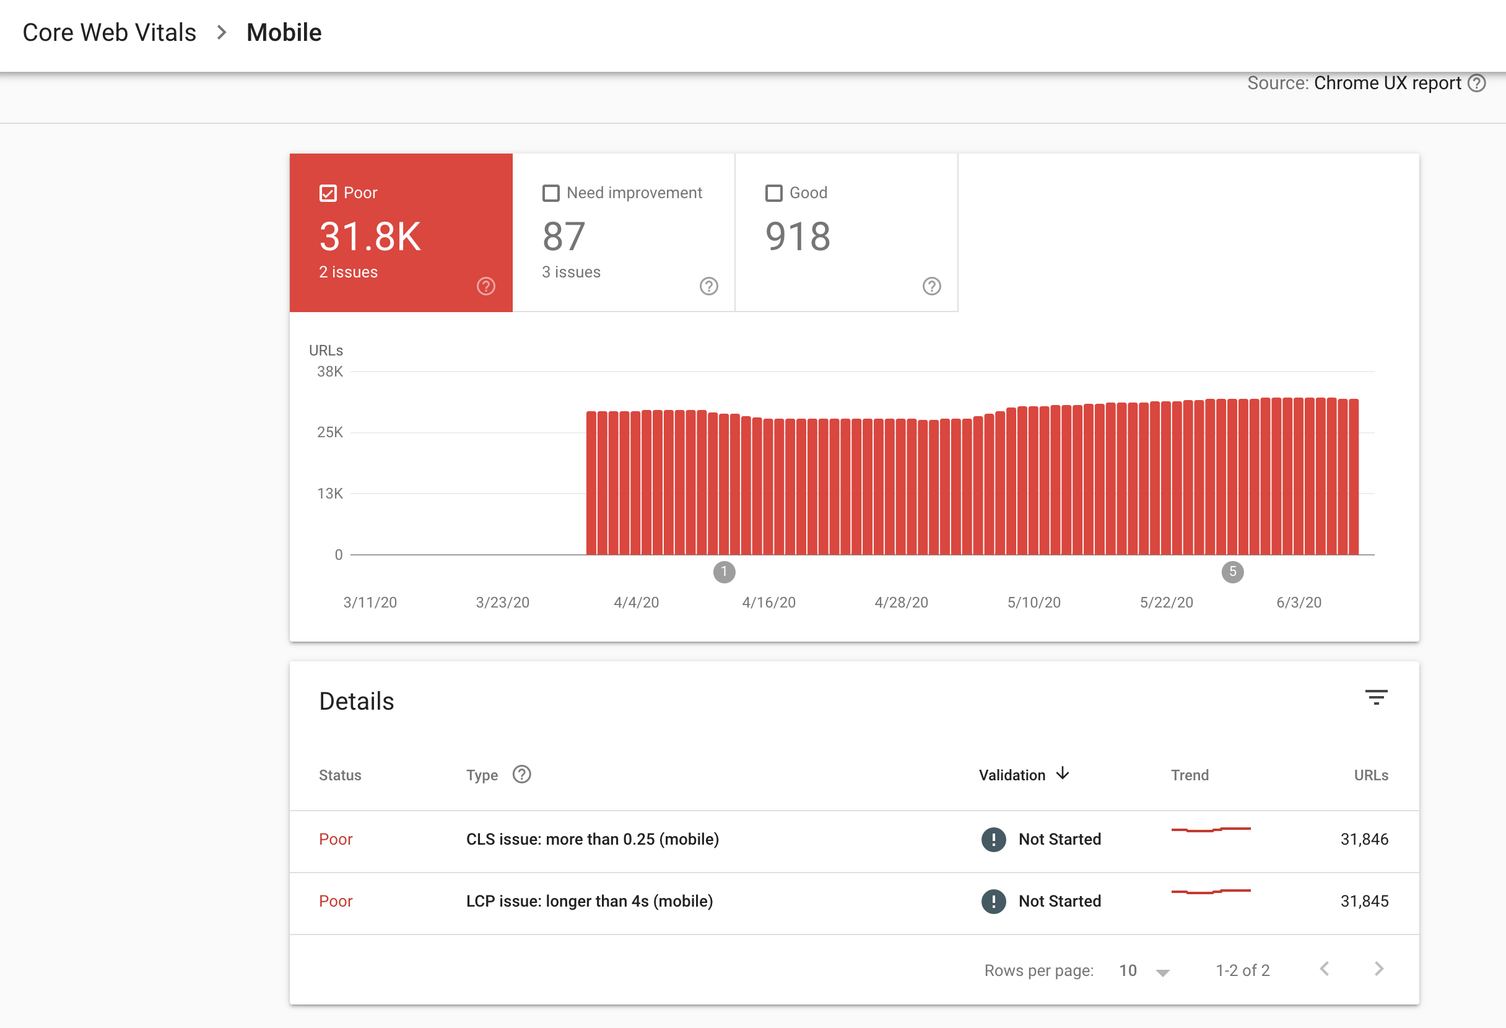Click the help icon on the Good card
The image size is (1506, 1028).
[931, 286]
